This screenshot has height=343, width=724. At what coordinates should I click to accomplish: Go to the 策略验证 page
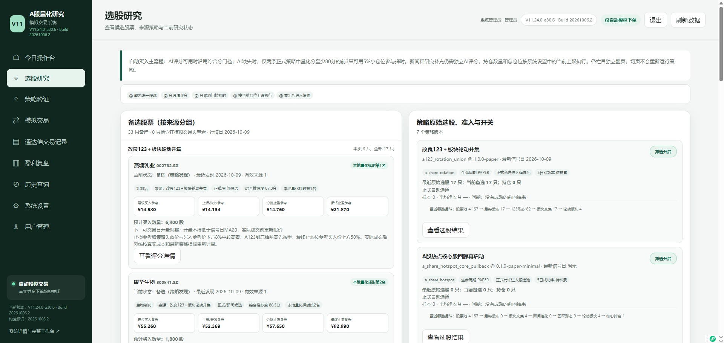[46, 99]
